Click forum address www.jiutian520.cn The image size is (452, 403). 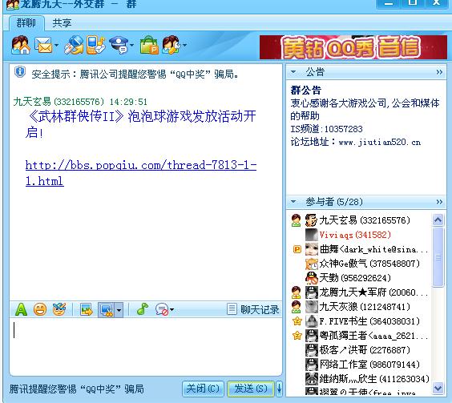click(x=380, y=142)
